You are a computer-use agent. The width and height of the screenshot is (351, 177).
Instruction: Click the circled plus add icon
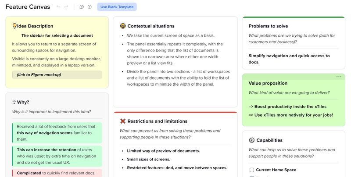point(90,7)
